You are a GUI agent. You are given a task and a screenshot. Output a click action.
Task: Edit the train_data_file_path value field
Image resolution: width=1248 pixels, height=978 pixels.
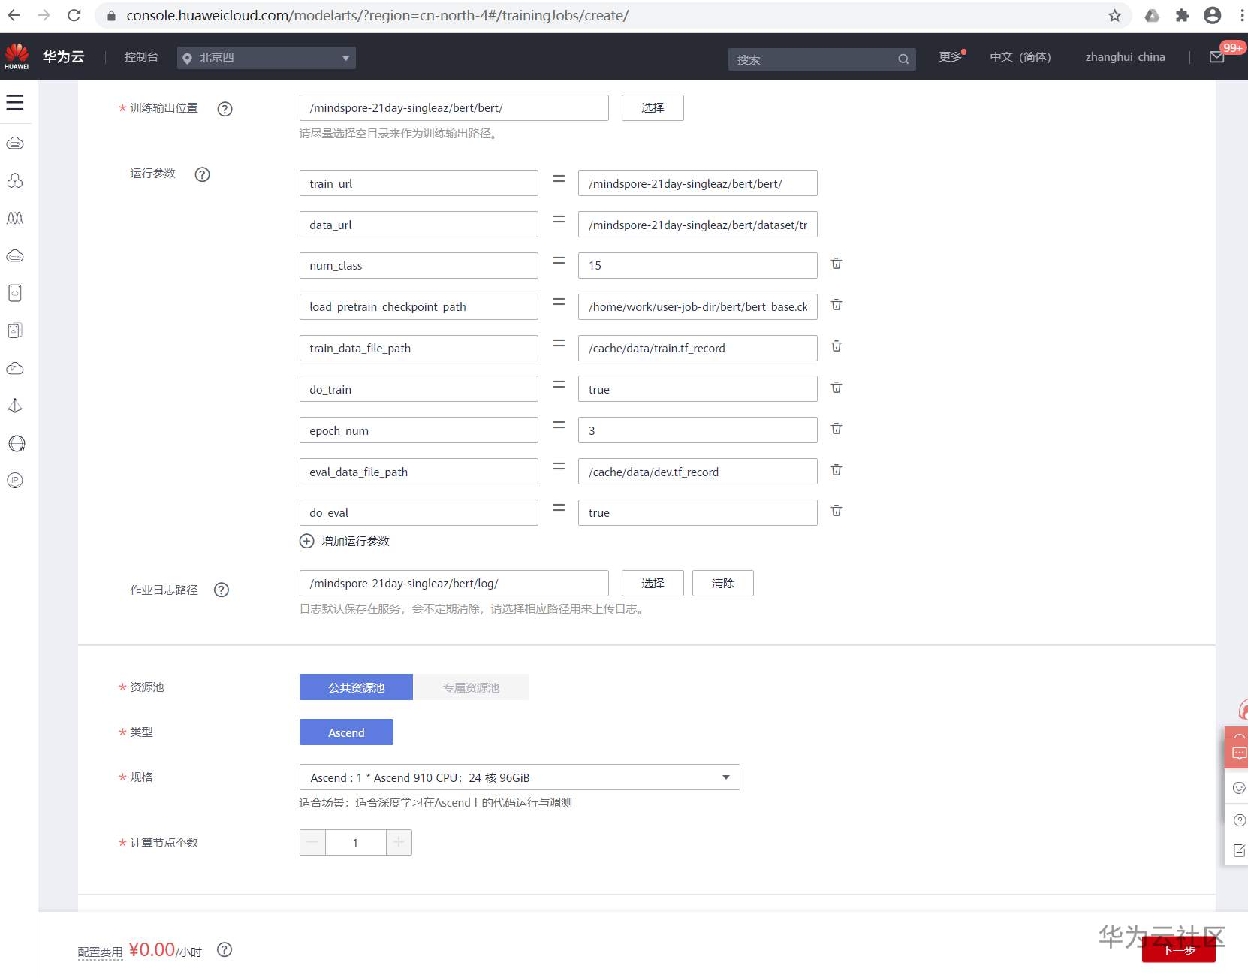tap(698, 349)
